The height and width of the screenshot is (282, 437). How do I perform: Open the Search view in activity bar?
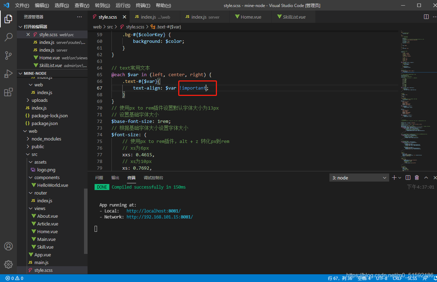coord(8,37)
